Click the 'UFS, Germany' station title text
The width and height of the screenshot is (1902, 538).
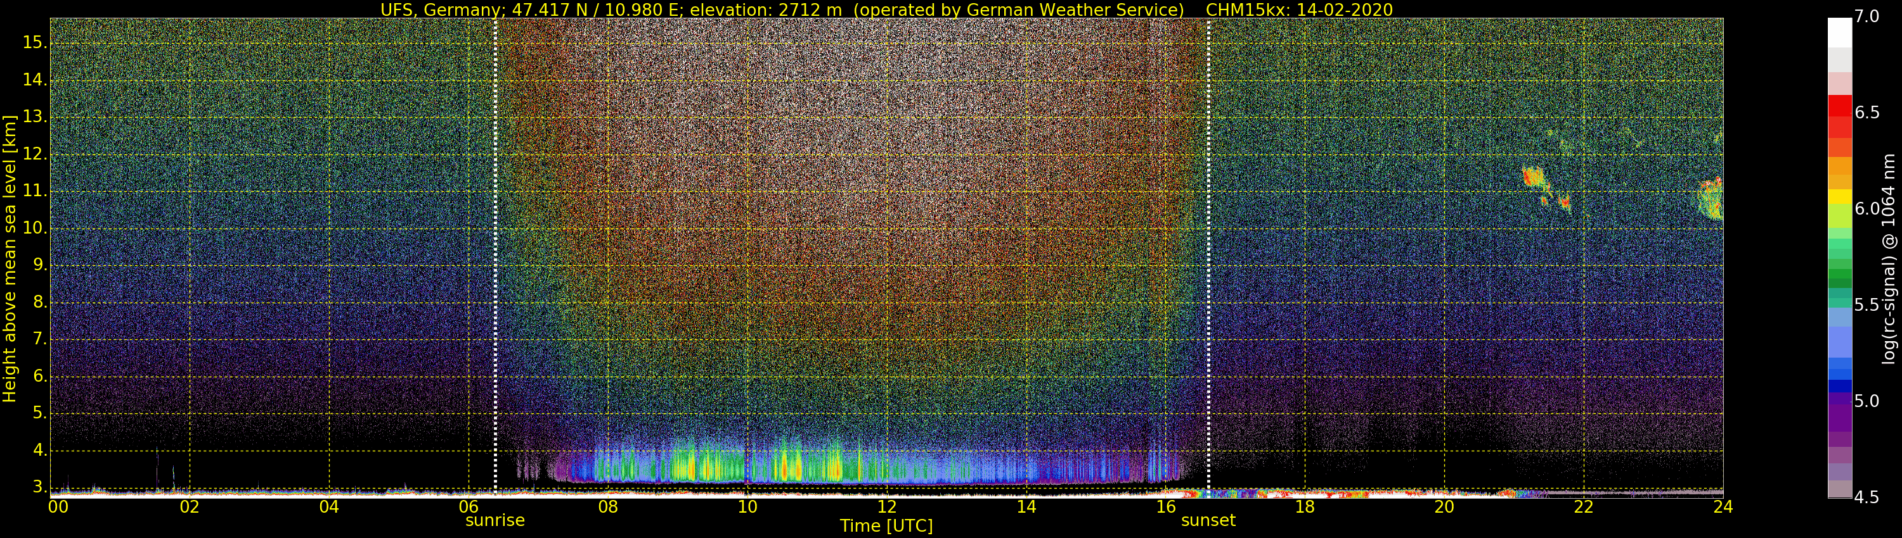tap(428, 9)
